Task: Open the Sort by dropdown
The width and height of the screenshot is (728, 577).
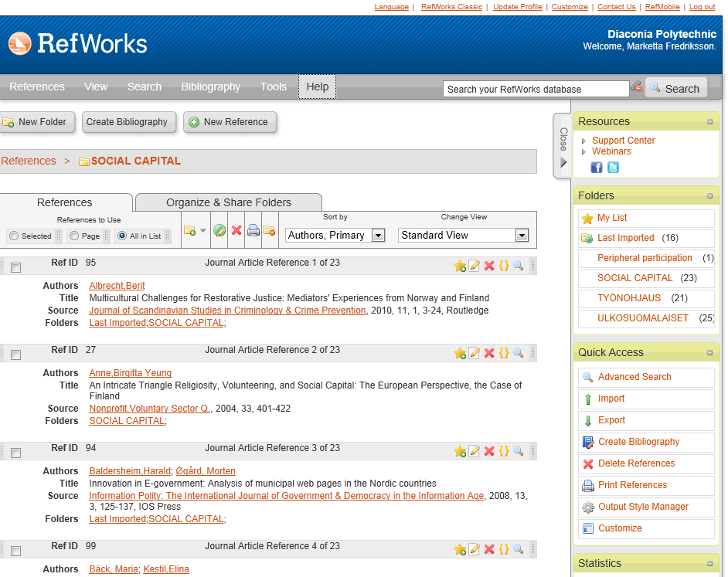Action: click(x=335, y=236)
